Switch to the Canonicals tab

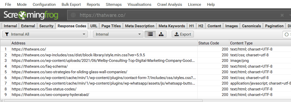[251, 26]
